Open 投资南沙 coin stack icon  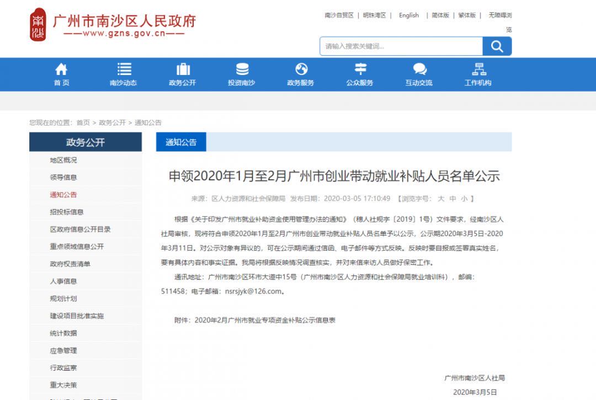(x=242, y=70)
